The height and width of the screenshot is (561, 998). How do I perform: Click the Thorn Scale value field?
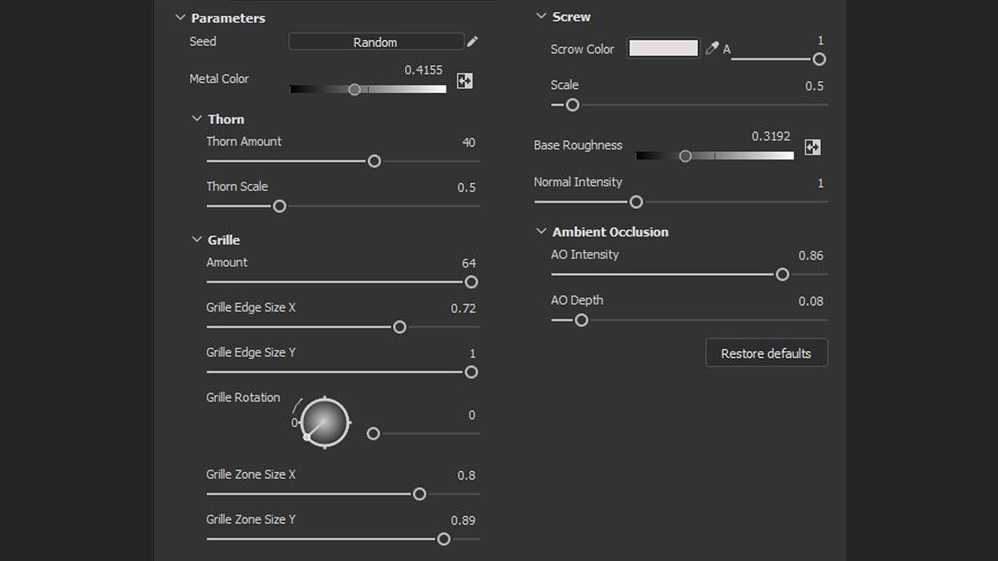pyautogui.click(x=466, y=187)
